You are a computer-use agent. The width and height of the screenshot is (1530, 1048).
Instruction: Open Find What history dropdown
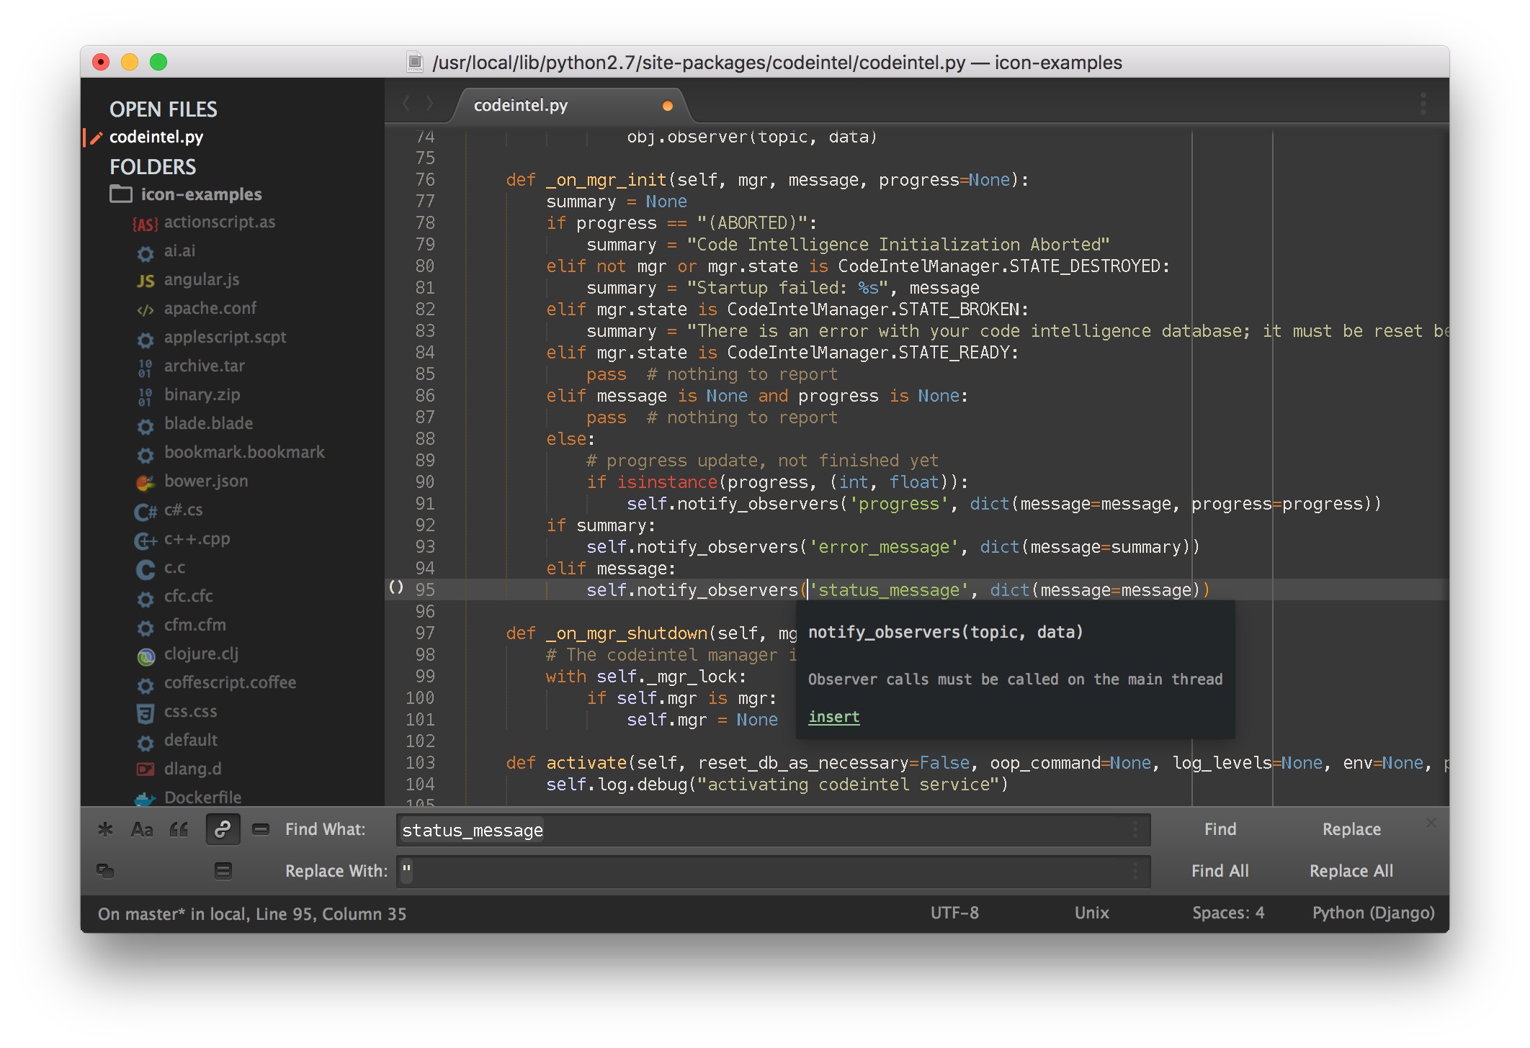(1135, 830)
